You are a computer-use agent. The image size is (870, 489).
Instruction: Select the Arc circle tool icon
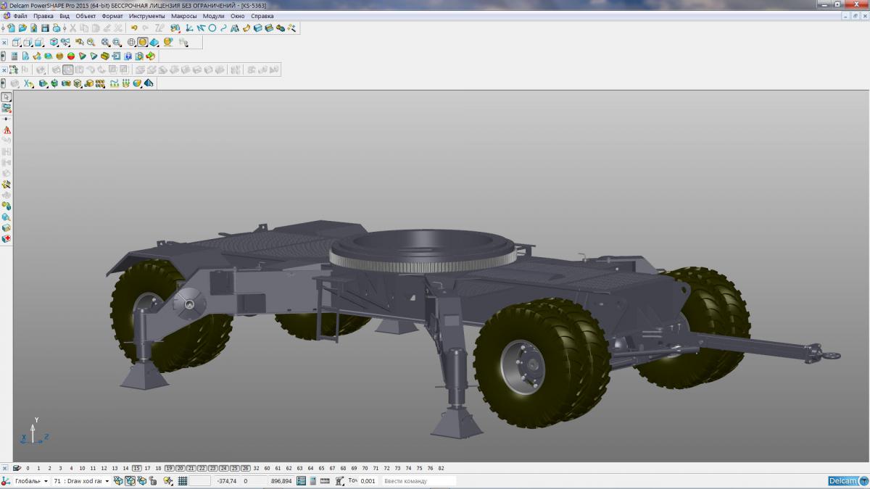(212, 28)
